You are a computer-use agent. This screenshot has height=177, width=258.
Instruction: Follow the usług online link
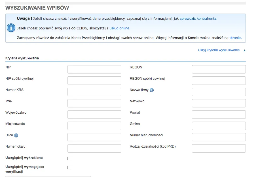pyautogui.click(x=120, y=28)
